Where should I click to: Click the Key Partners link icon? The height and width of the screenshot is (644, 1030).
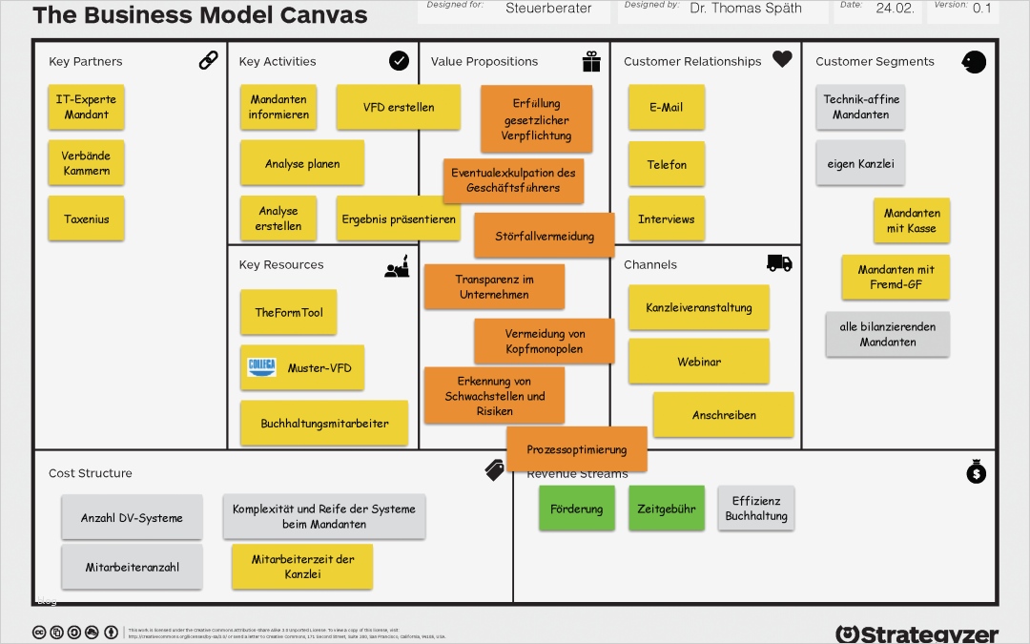pyautogui.click(x=208, y=60)
